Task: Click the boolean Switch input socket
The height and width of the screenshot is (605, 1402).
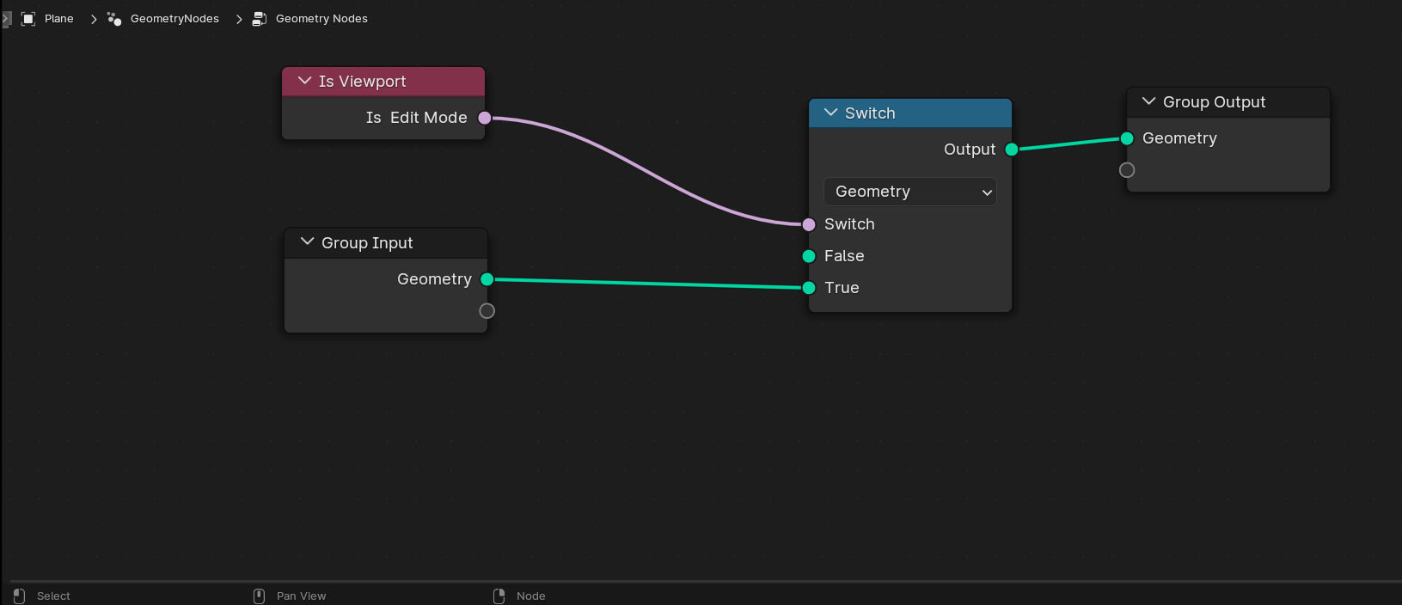Action: (809, 224)
